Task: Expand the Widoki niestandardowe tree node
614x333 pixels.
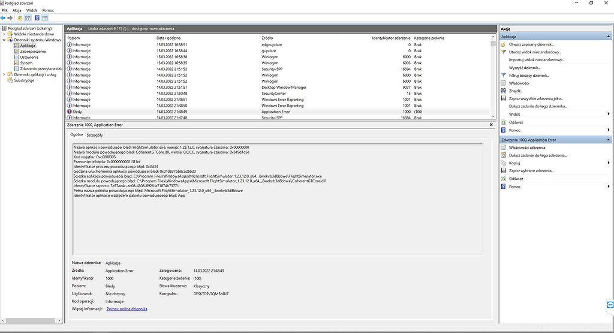Action: click(4, 34)
